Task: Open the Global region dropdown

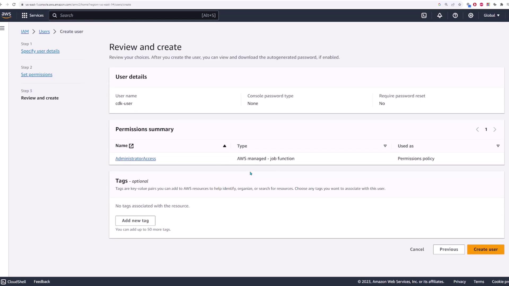Action: click(492, 15)
